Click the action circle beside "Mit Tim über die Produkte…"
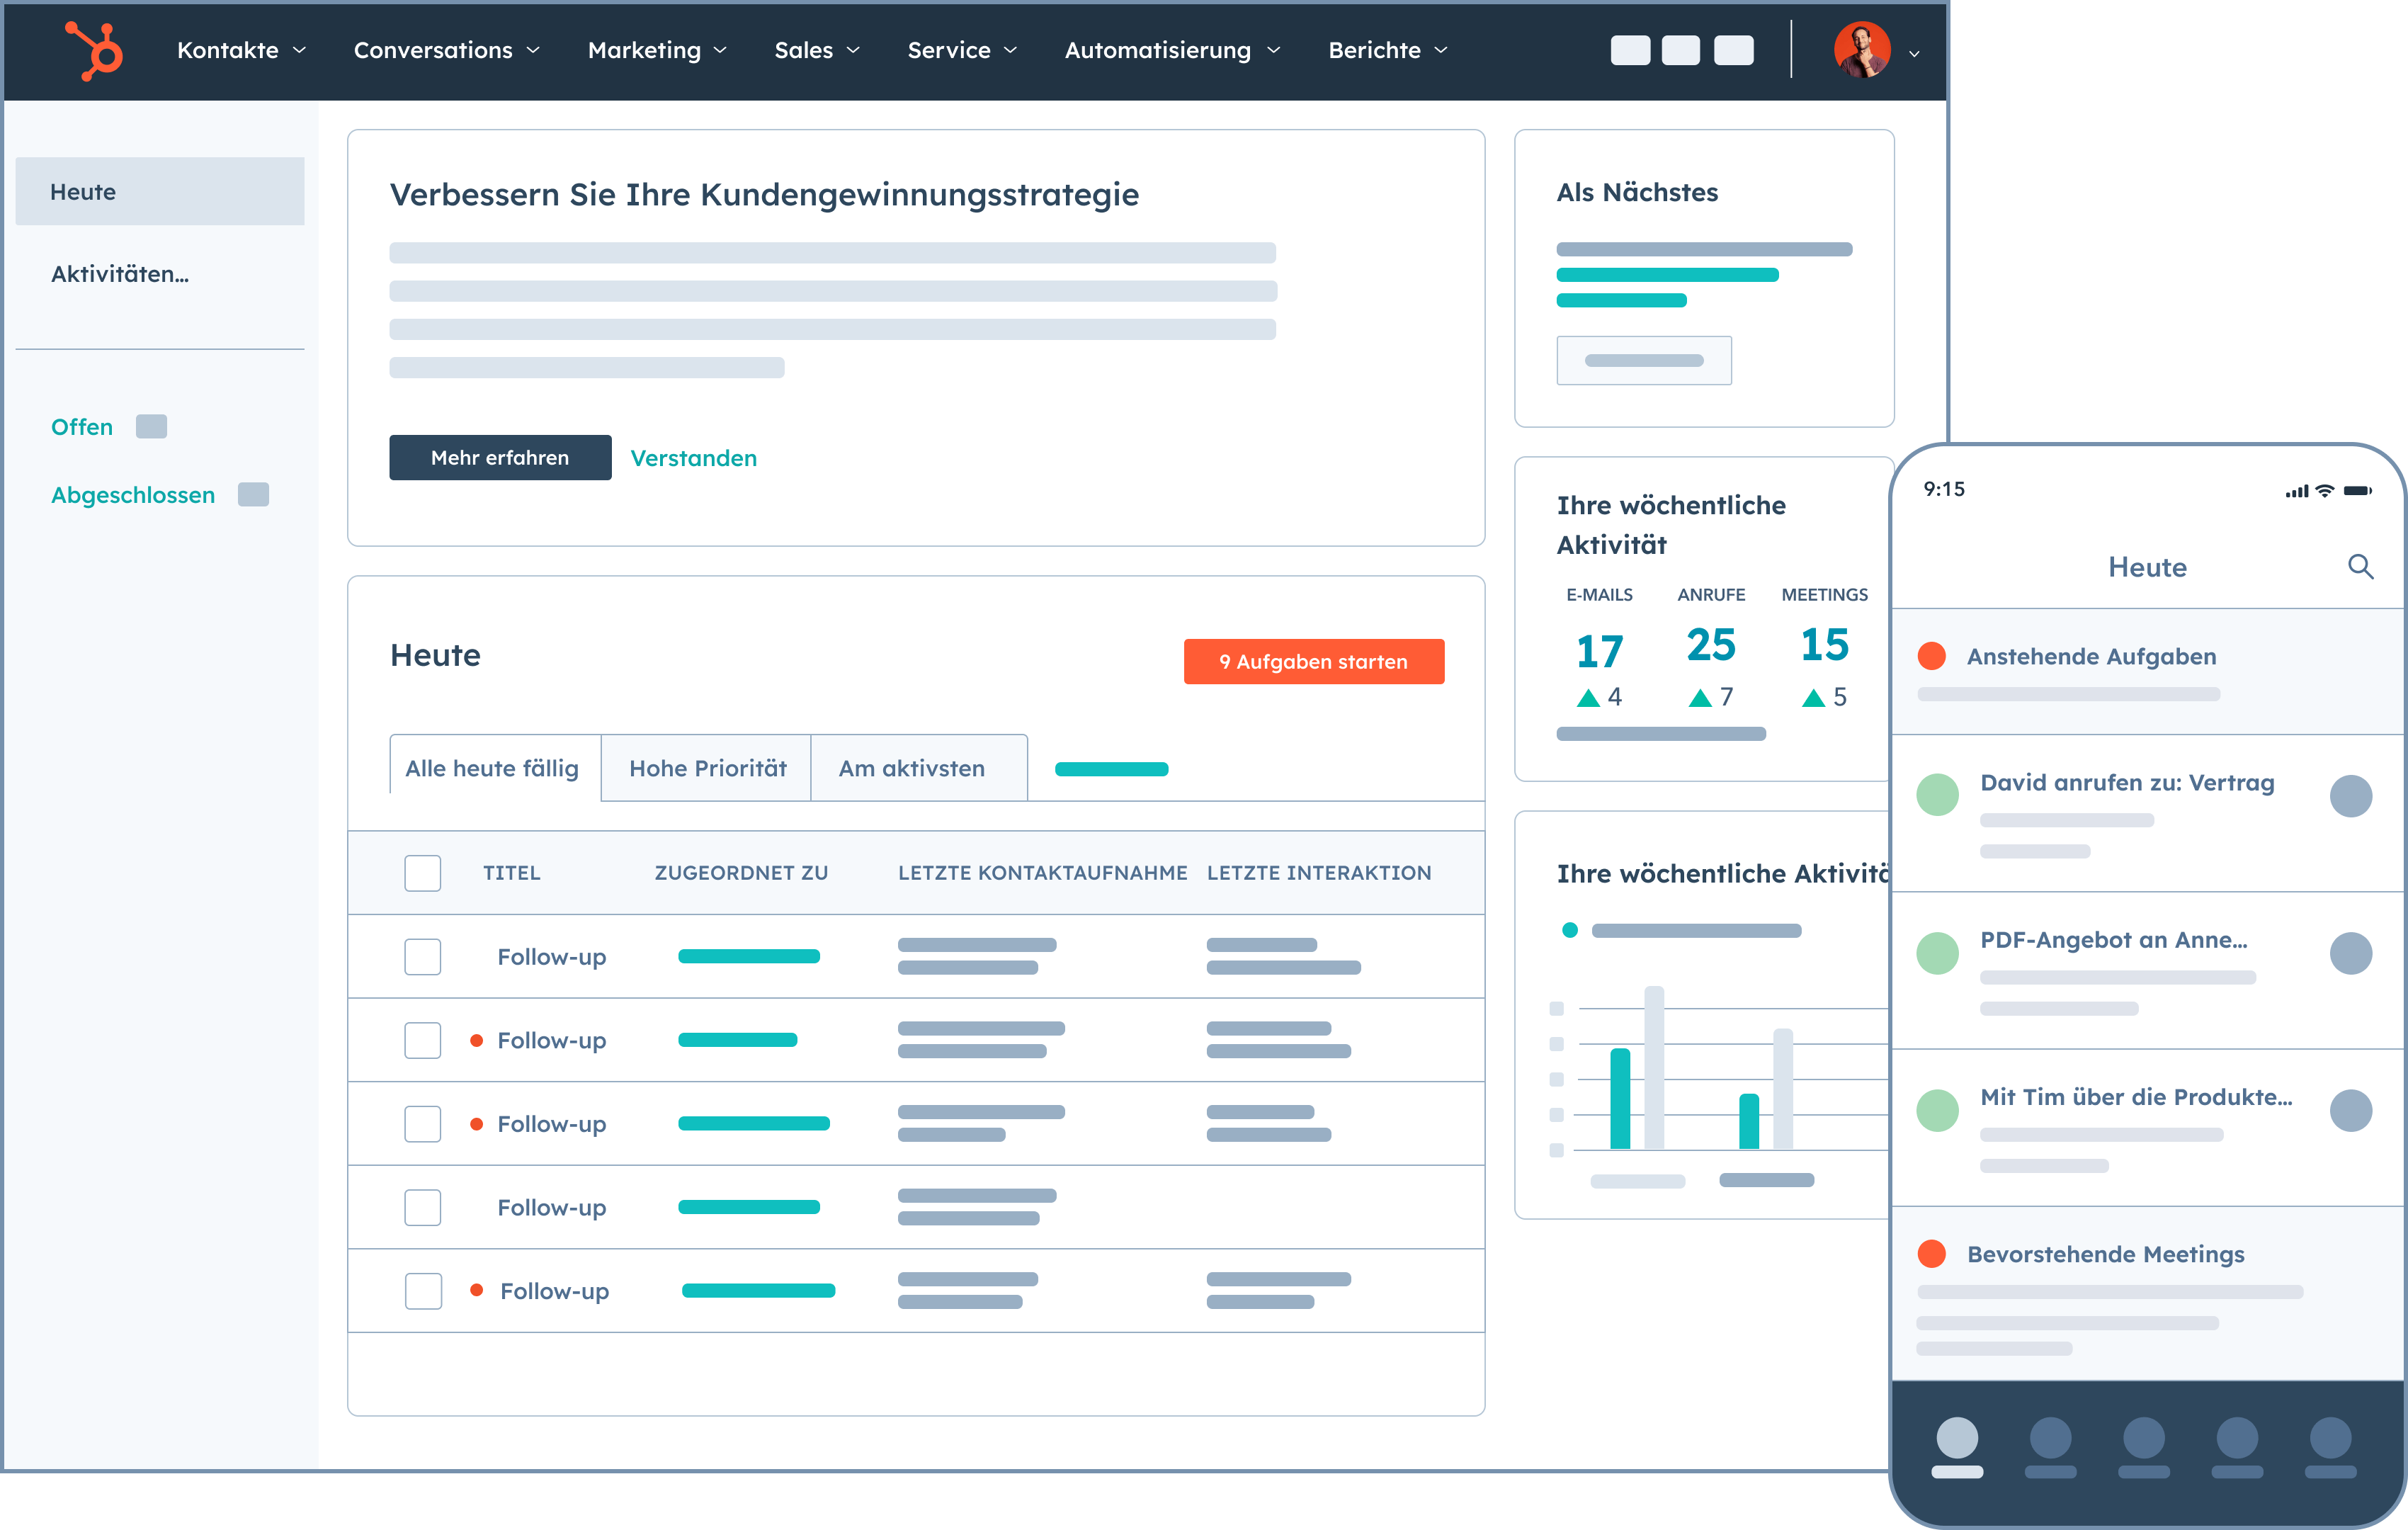This screenshot has width=2408, height=1530. (2352, 1110)
